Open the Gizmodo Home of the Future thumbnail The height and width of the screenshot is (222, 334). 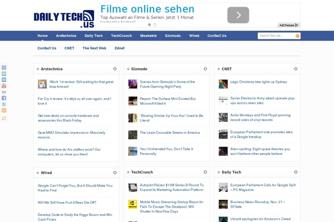click(132, 84)
